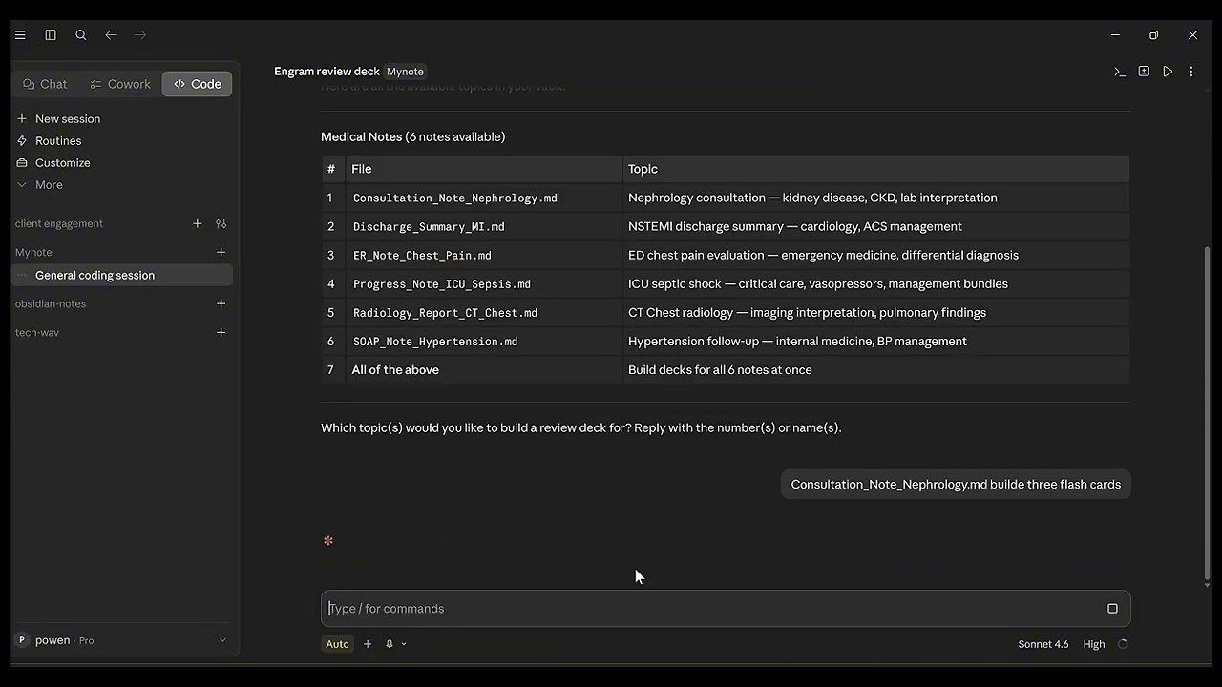Click the sent message about three flash cards
Screen dimensions: 1222x687
[956, 485]
